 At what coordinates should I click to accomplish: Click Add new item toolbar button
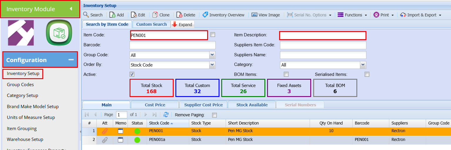[x=117, y=15]
